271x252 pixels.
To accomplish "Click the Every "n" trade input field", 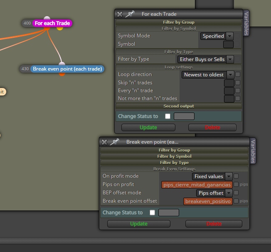I will (x=229, y=91).
